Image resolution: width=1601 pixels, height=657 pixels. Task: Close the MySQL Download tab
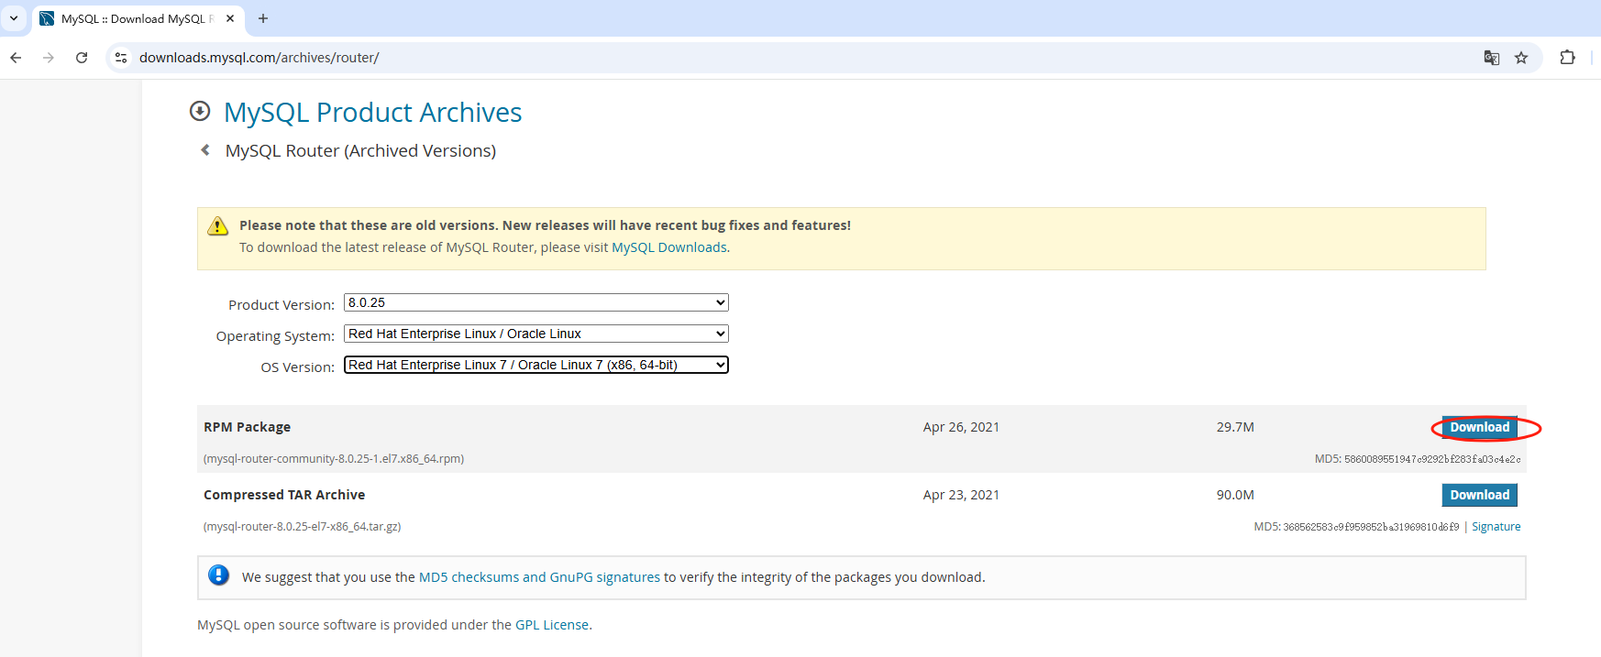pyautogui.click(x=230, y=18)
